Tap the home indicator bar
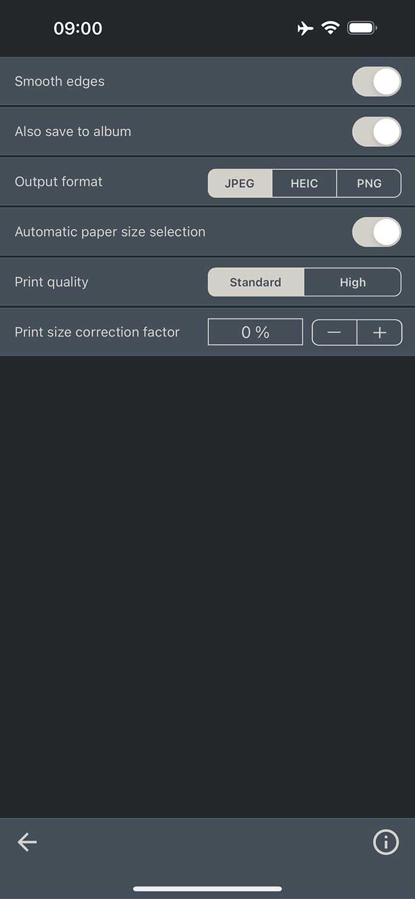415x899 pixels. tap(207, 888)
